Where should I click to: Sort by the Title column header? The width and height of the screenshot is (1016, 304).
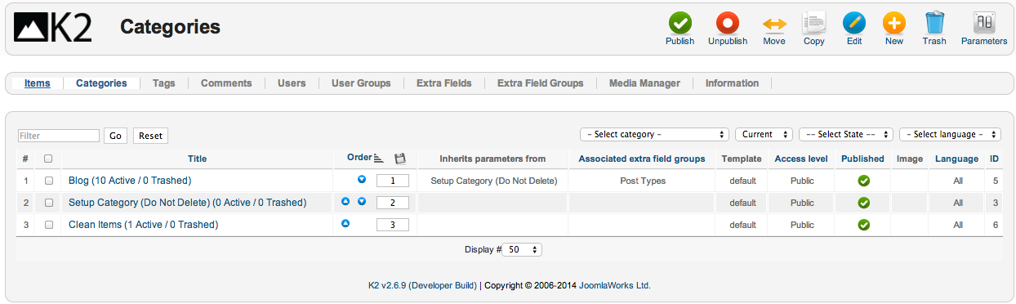click(197, 159)
